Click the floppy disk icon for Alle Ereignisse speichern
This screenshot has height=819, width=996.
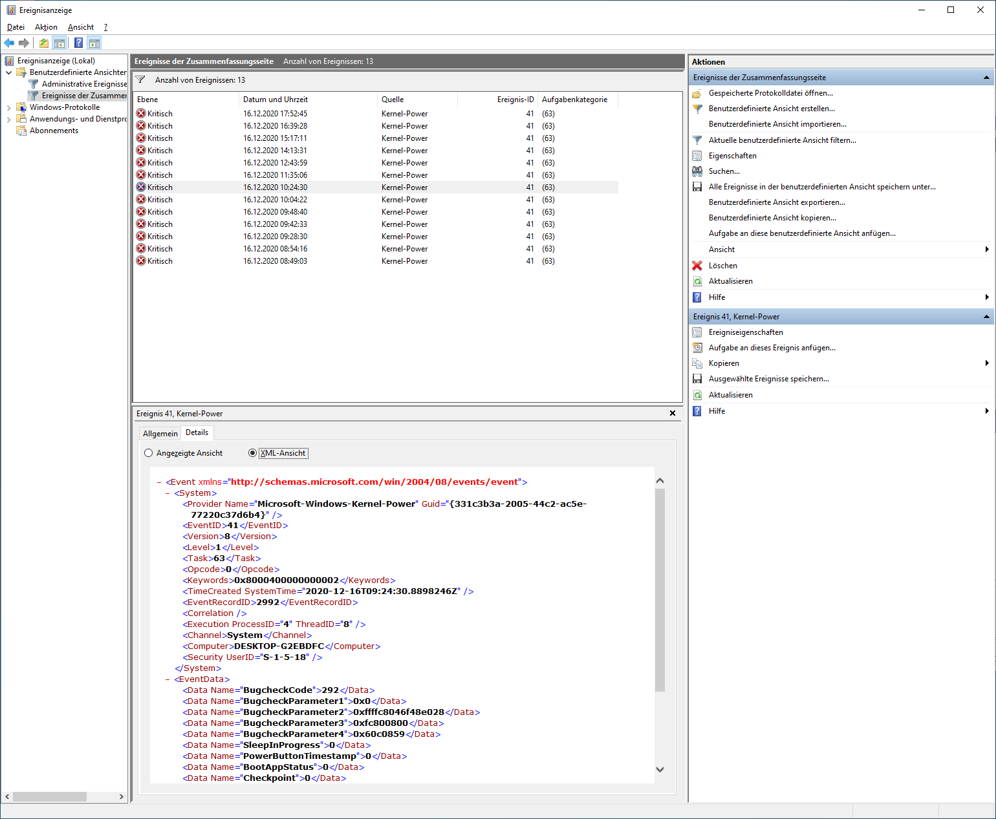click(x=697, y=187)
